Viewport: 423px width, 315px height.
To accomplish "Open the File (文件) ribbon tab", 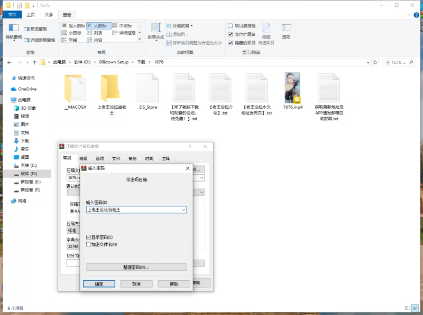I will (12, 15).
